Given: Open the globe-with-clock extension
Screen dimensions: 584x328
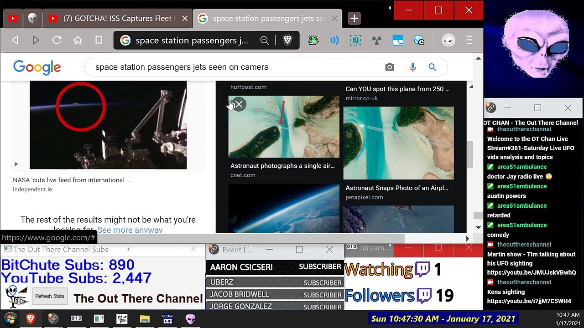Looking at the screenshot, I should click(x=419, y=41).
